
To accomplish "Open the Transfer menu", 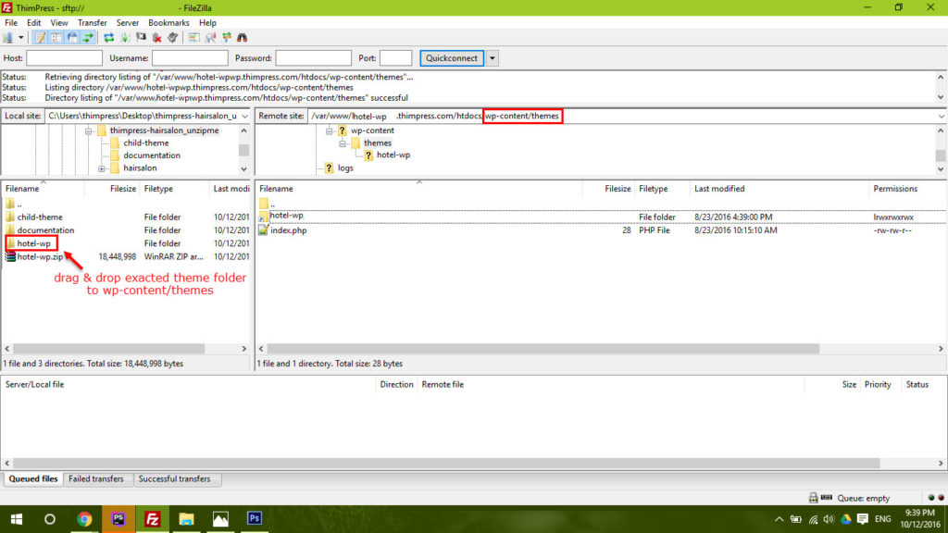I will (92, 22).
